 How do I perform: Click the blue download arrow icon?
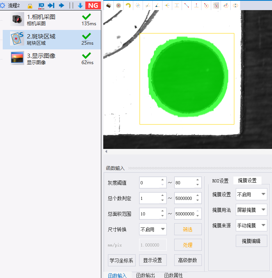(80, 5)
